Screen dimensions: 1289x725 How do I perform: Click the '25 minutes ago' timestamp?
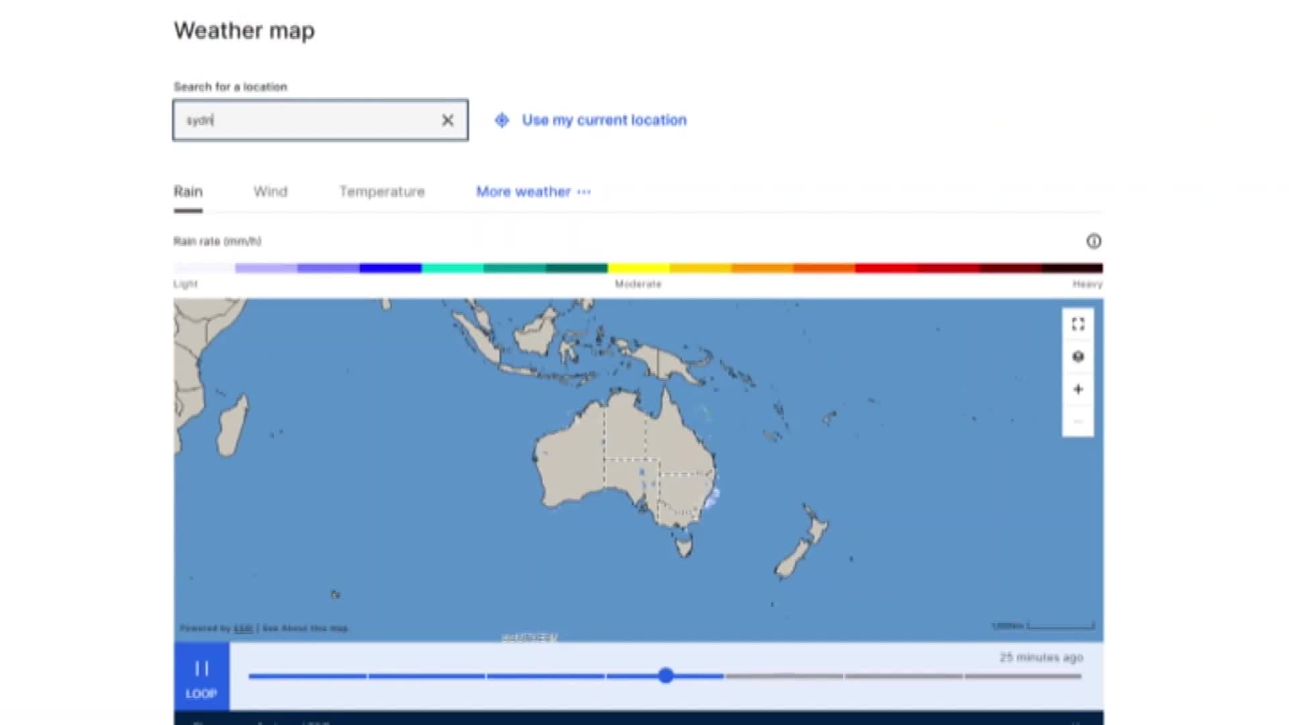point(1041,657)
